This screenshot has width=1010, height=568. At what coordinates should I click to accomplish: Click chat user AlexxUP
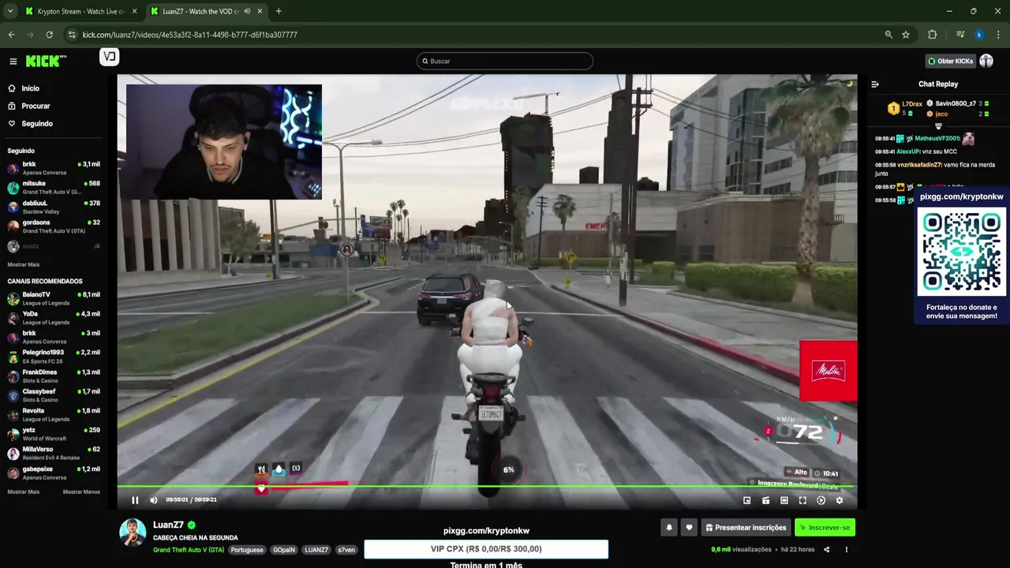click(908, 151)
